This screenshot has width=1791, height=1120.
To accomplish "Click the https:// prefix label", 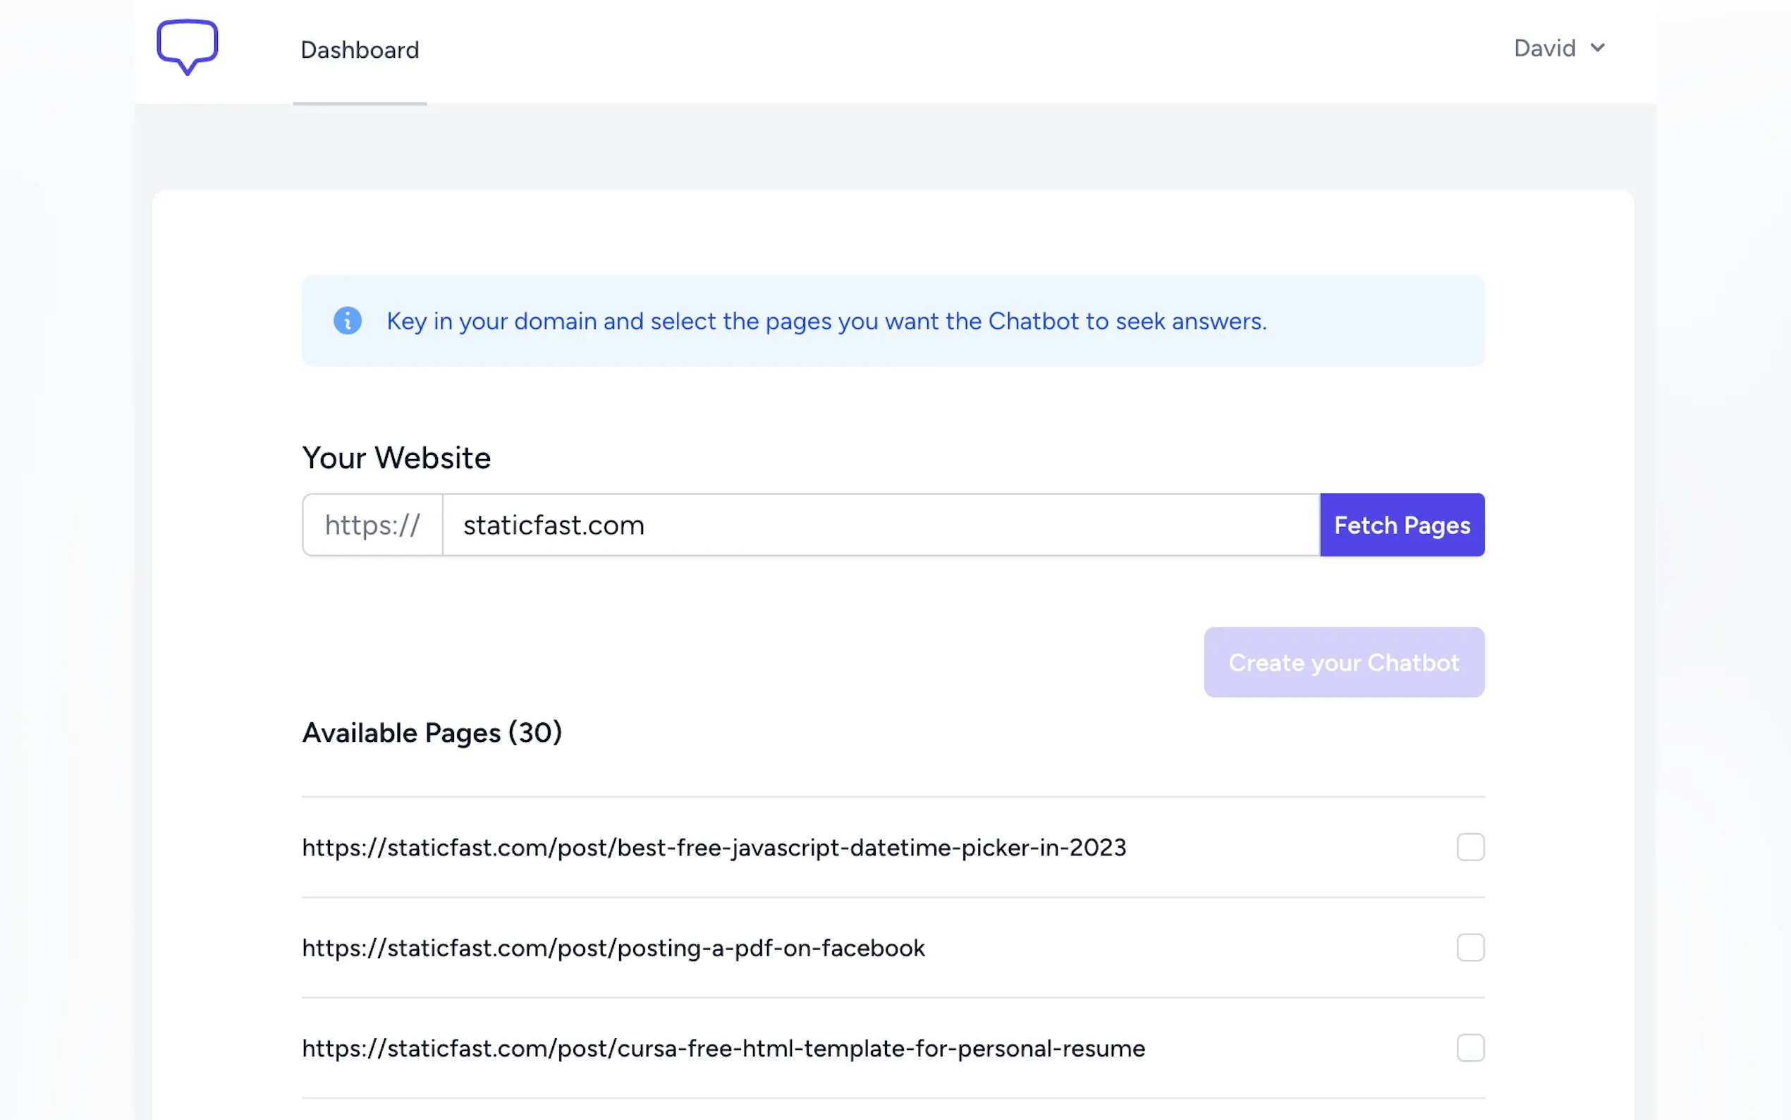I will click(x=372, y=525).
